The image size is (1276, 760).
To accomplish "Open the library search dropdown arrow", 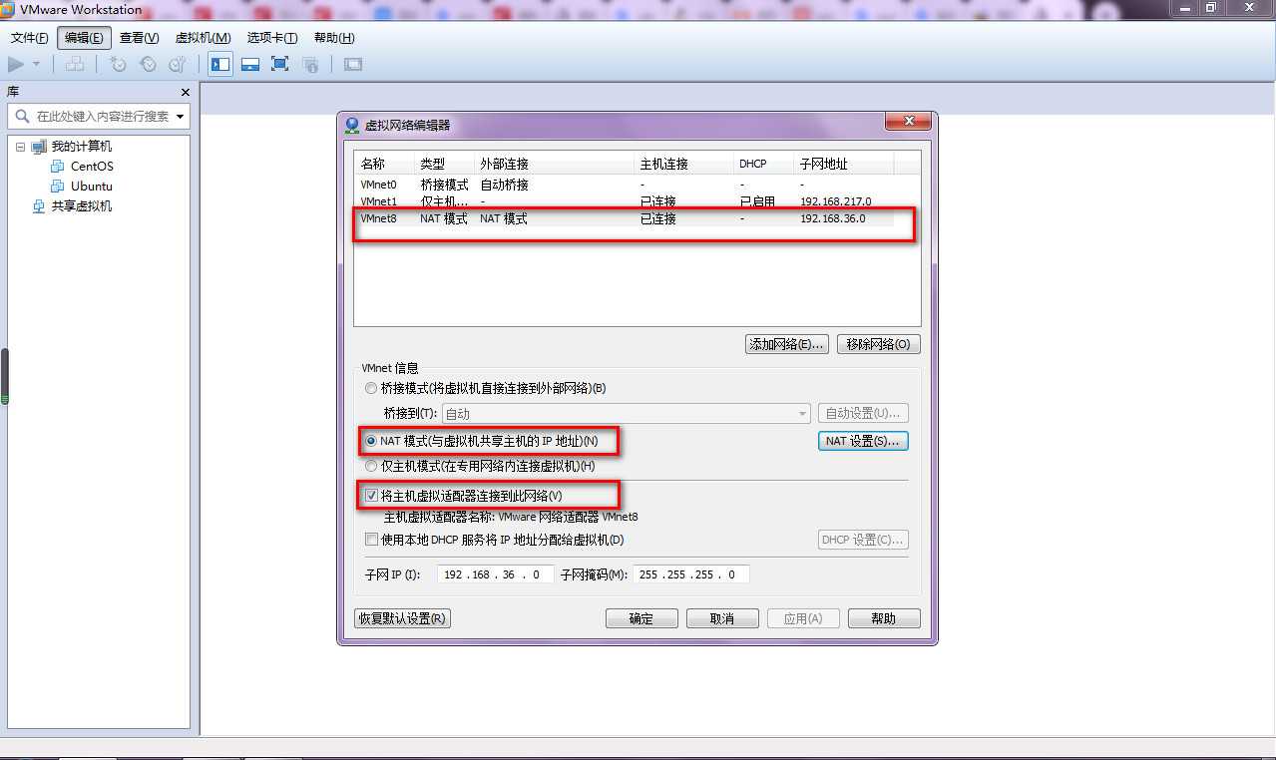I will pyautogui.click(x=181, y=116).
